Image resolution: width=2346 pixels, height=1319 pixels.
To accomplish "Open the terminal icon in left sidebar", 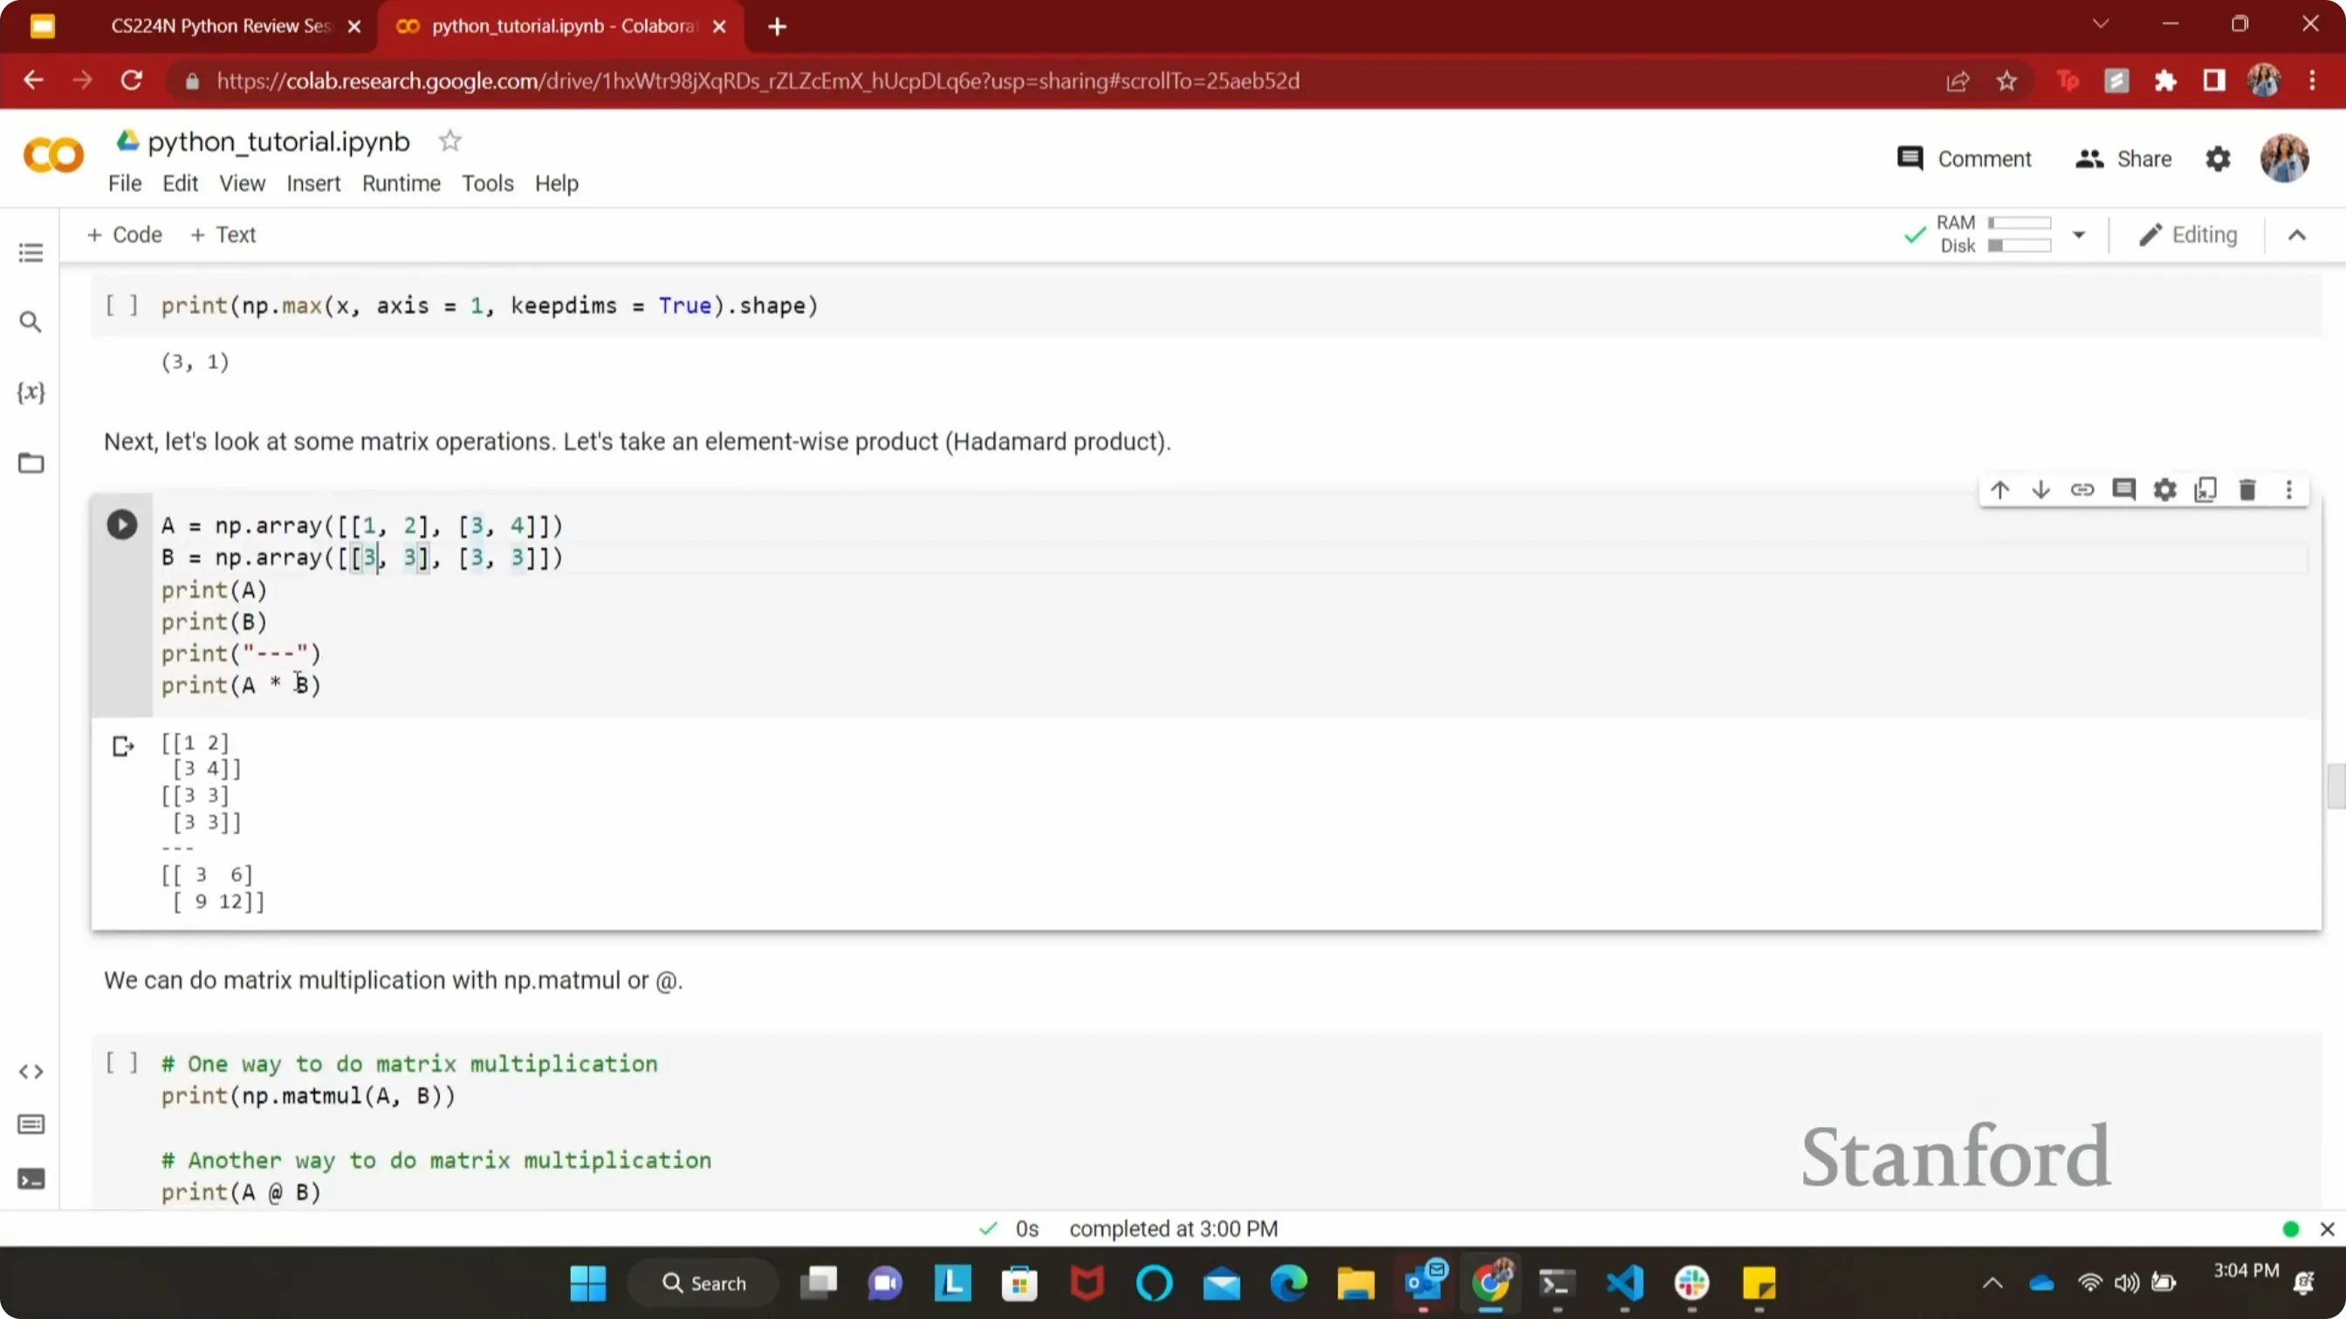I will (31, 1179).
